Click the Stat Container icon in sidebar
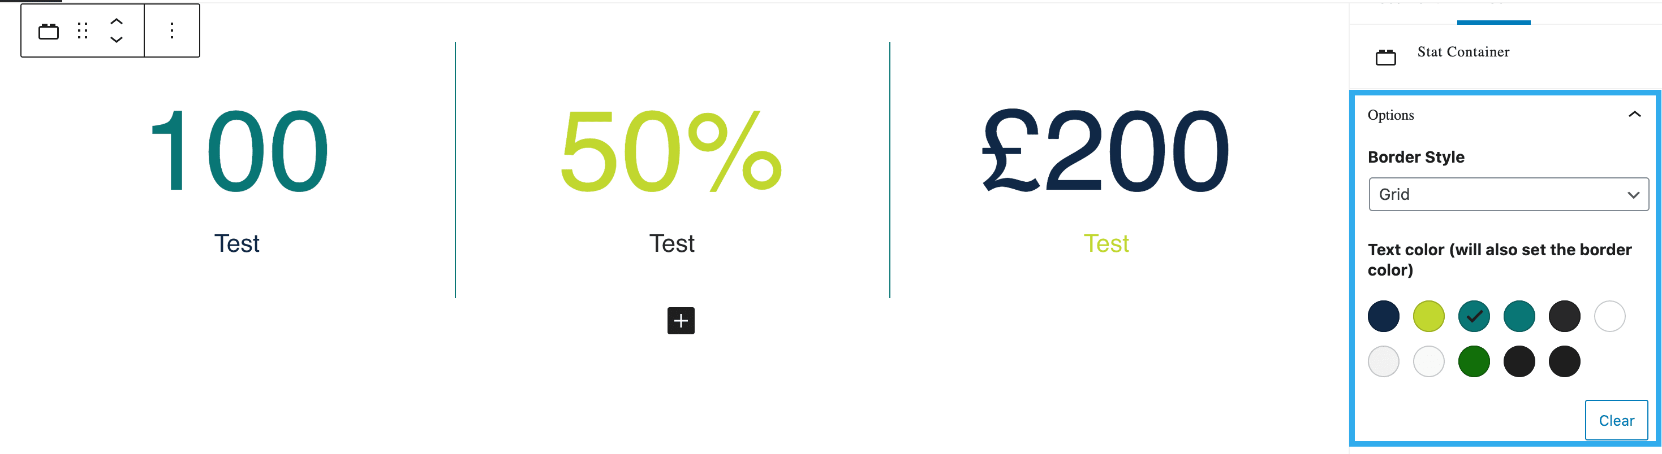This screenshot has height=454, width=1662. click(1385, 58)
